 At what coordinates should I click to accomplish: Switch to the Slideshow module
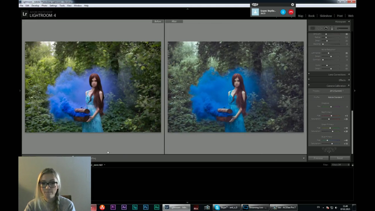point(326,16)
